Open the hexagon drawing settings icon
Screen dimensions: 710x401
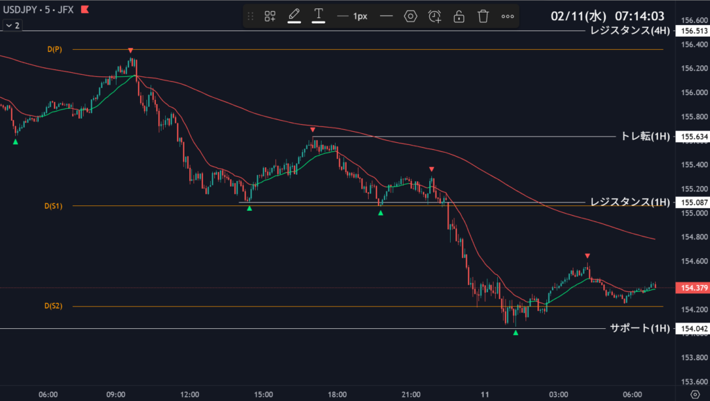(410, 16)
